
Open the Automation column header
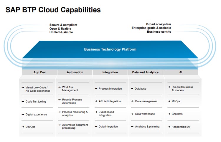(75, 72)
